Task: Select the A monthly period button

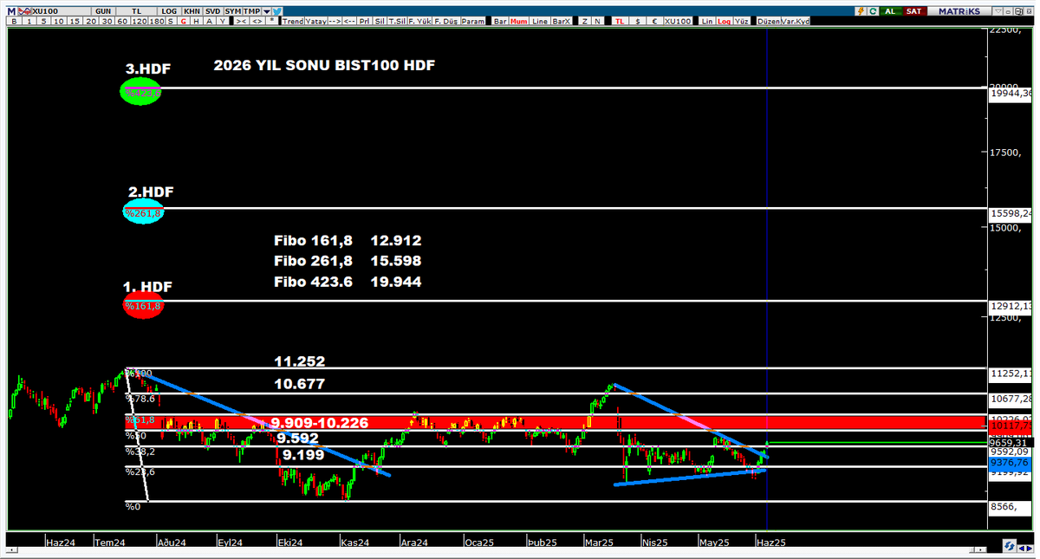Action: tap(209, 21)
